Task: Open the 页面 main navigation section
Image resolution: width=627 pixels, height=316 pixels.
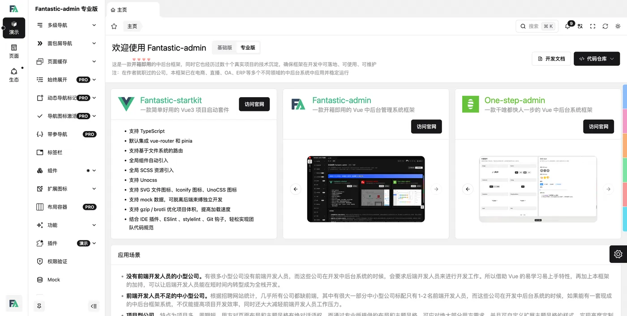Action: pyautogui.click(x=14, y=51)
